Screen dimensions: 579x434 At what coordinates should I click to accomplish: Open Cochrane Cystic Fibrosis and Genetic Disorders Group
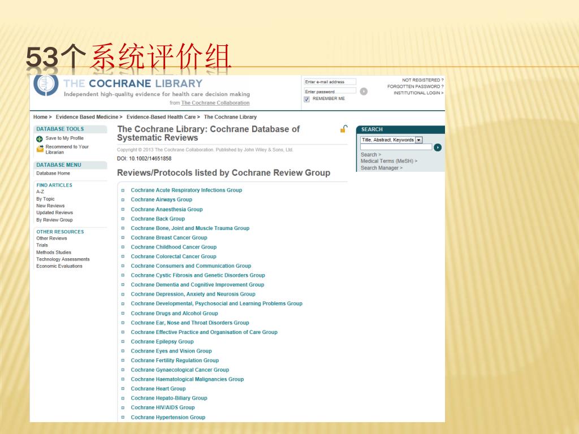198,275
